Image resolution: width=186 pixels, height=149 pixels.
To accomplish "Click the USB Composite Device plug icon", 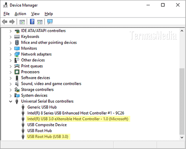I will click(x=23, y=125).
